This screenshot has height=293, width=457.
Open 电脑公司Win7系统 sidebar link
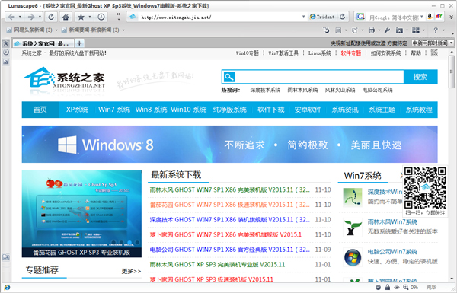click(x=392, y=252)
